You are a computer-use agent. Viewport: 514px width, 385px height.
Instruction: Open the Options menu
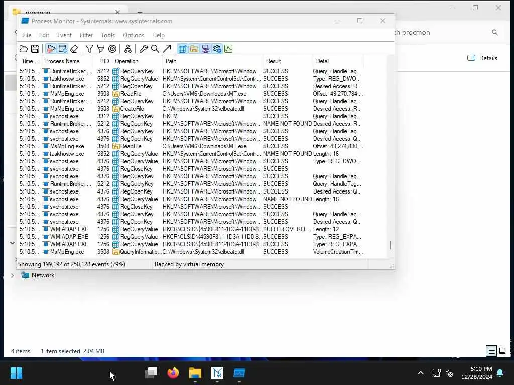[134, 35]
